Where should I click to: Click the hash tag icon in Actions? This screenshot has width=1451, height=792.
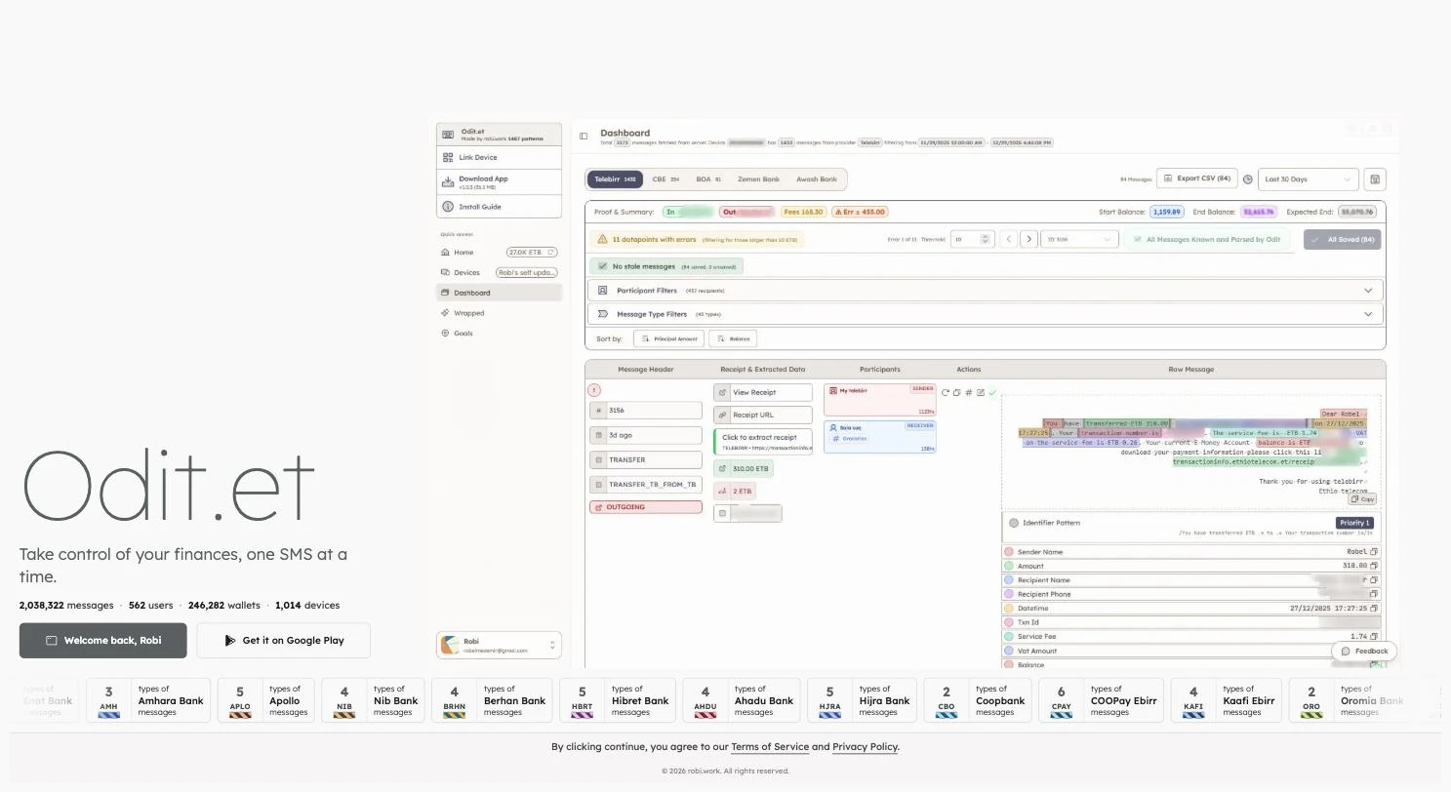pos(968,393)
